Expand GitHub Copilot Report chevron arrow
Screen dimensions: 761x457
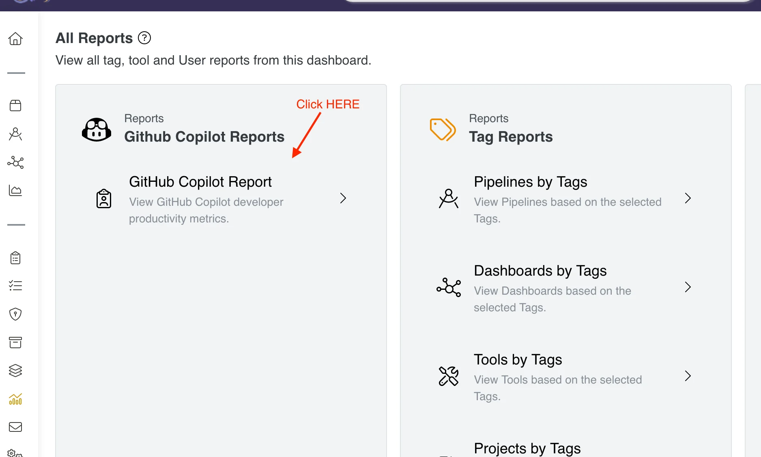pos(343,198)
